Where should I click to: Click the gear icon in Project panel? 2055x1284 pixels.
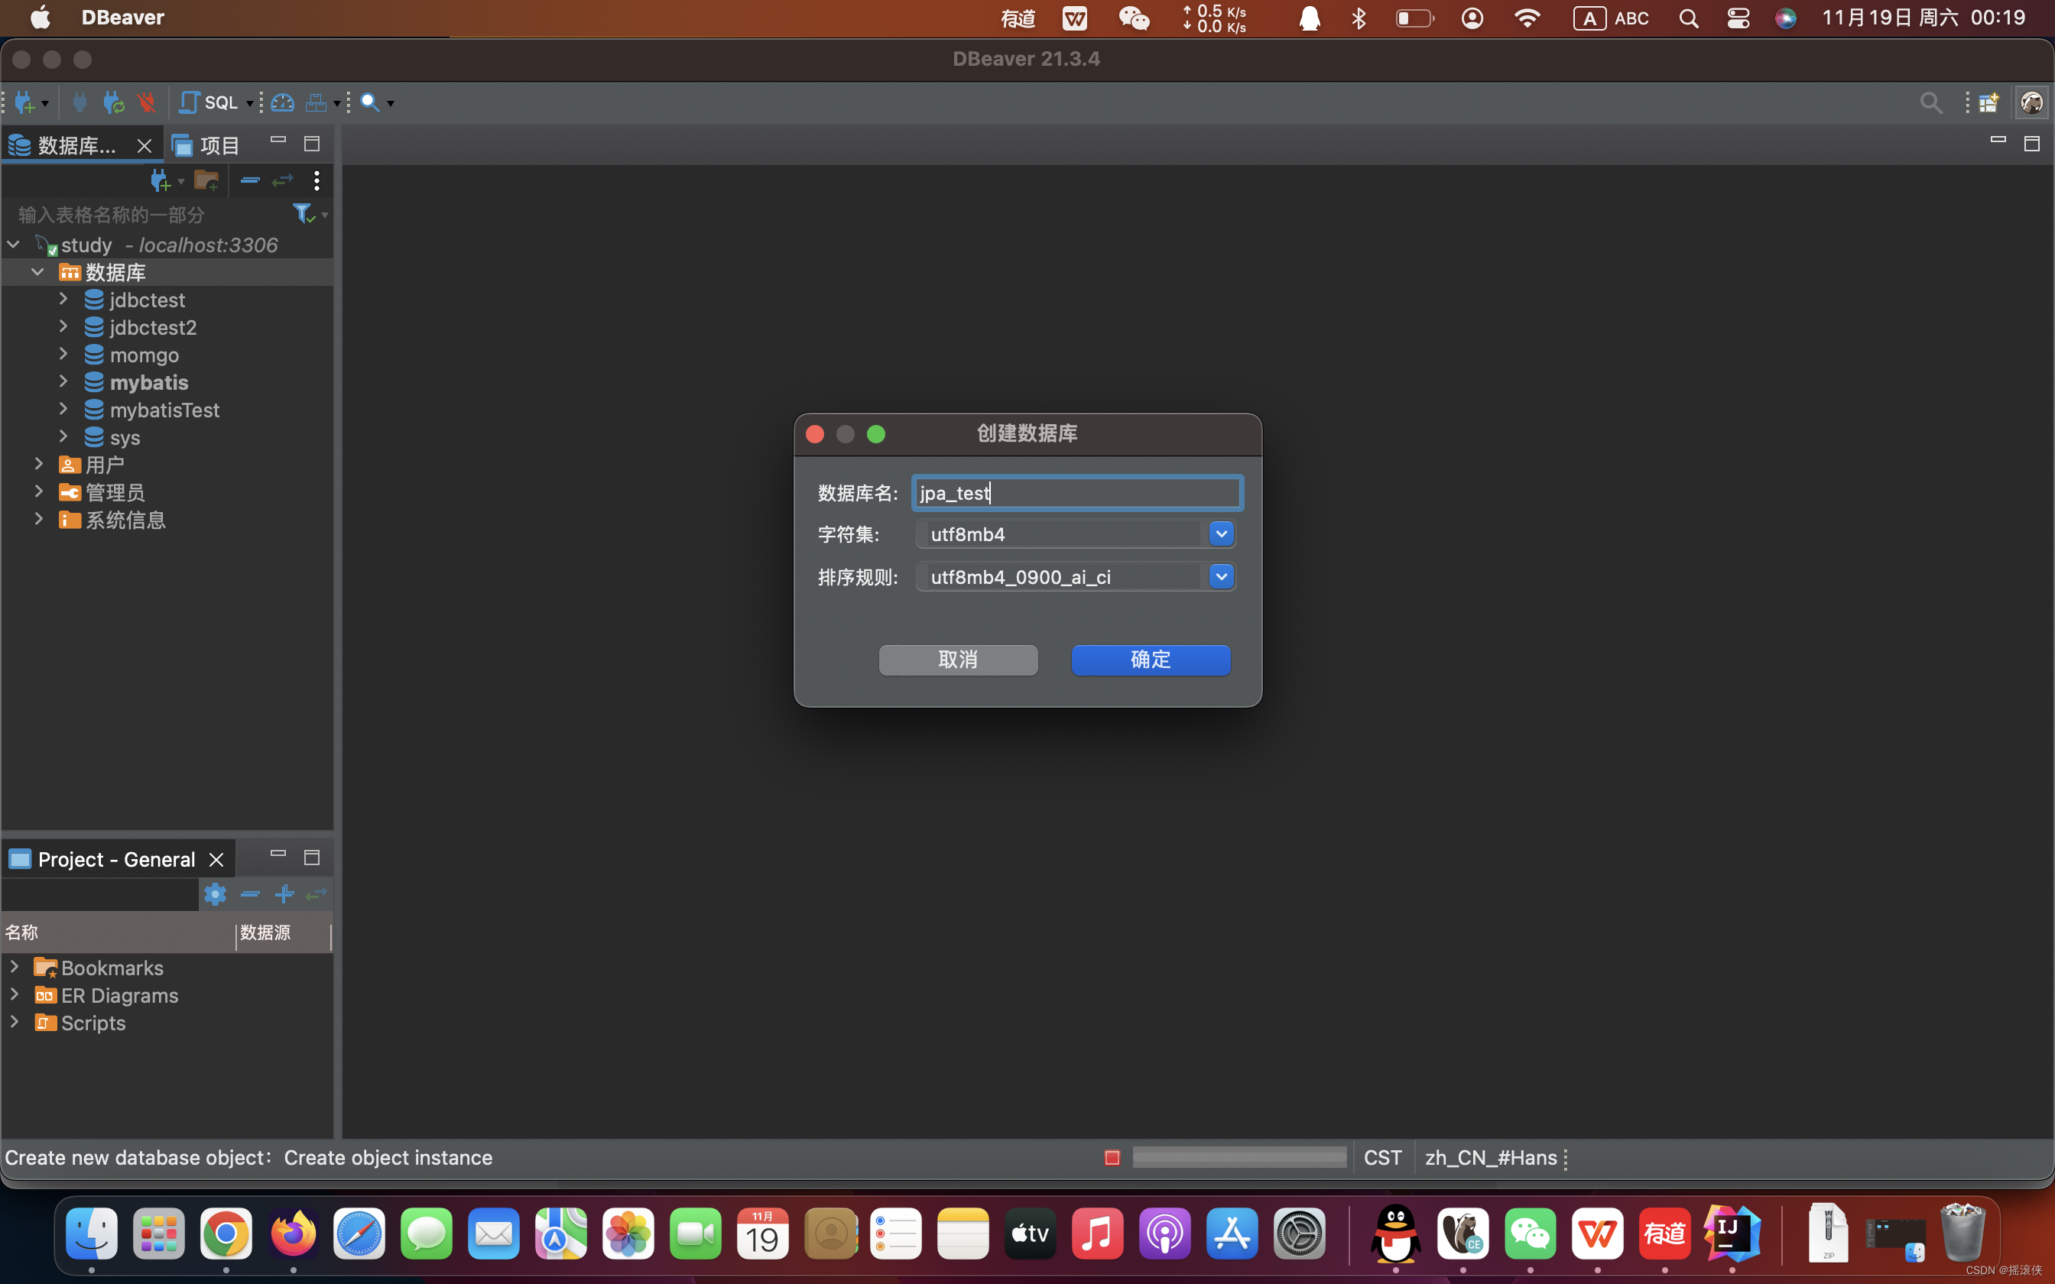pos(215,893)
